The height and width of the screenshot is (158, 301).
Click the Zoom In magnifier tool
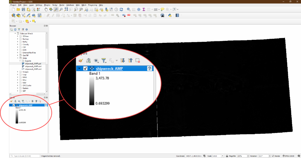click(56, 10)
